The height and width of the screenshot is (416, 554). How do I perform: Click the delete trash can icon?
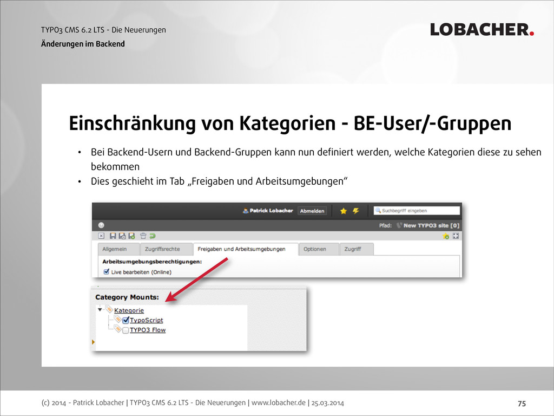[x=143, y=236]
